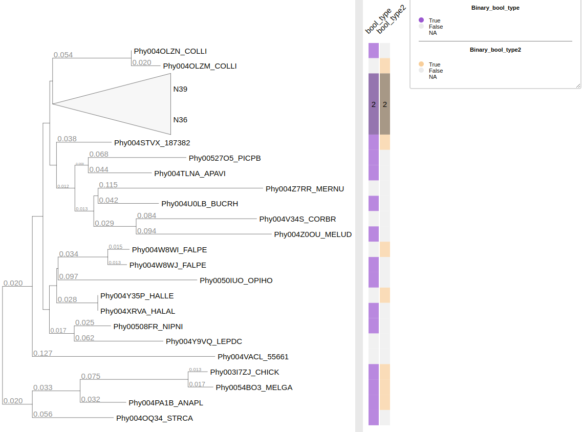Click purple True circle in Binary_bool_type legend
This screenshot has height=432, width=583.
pyautogui.click(x=421, y=20)
